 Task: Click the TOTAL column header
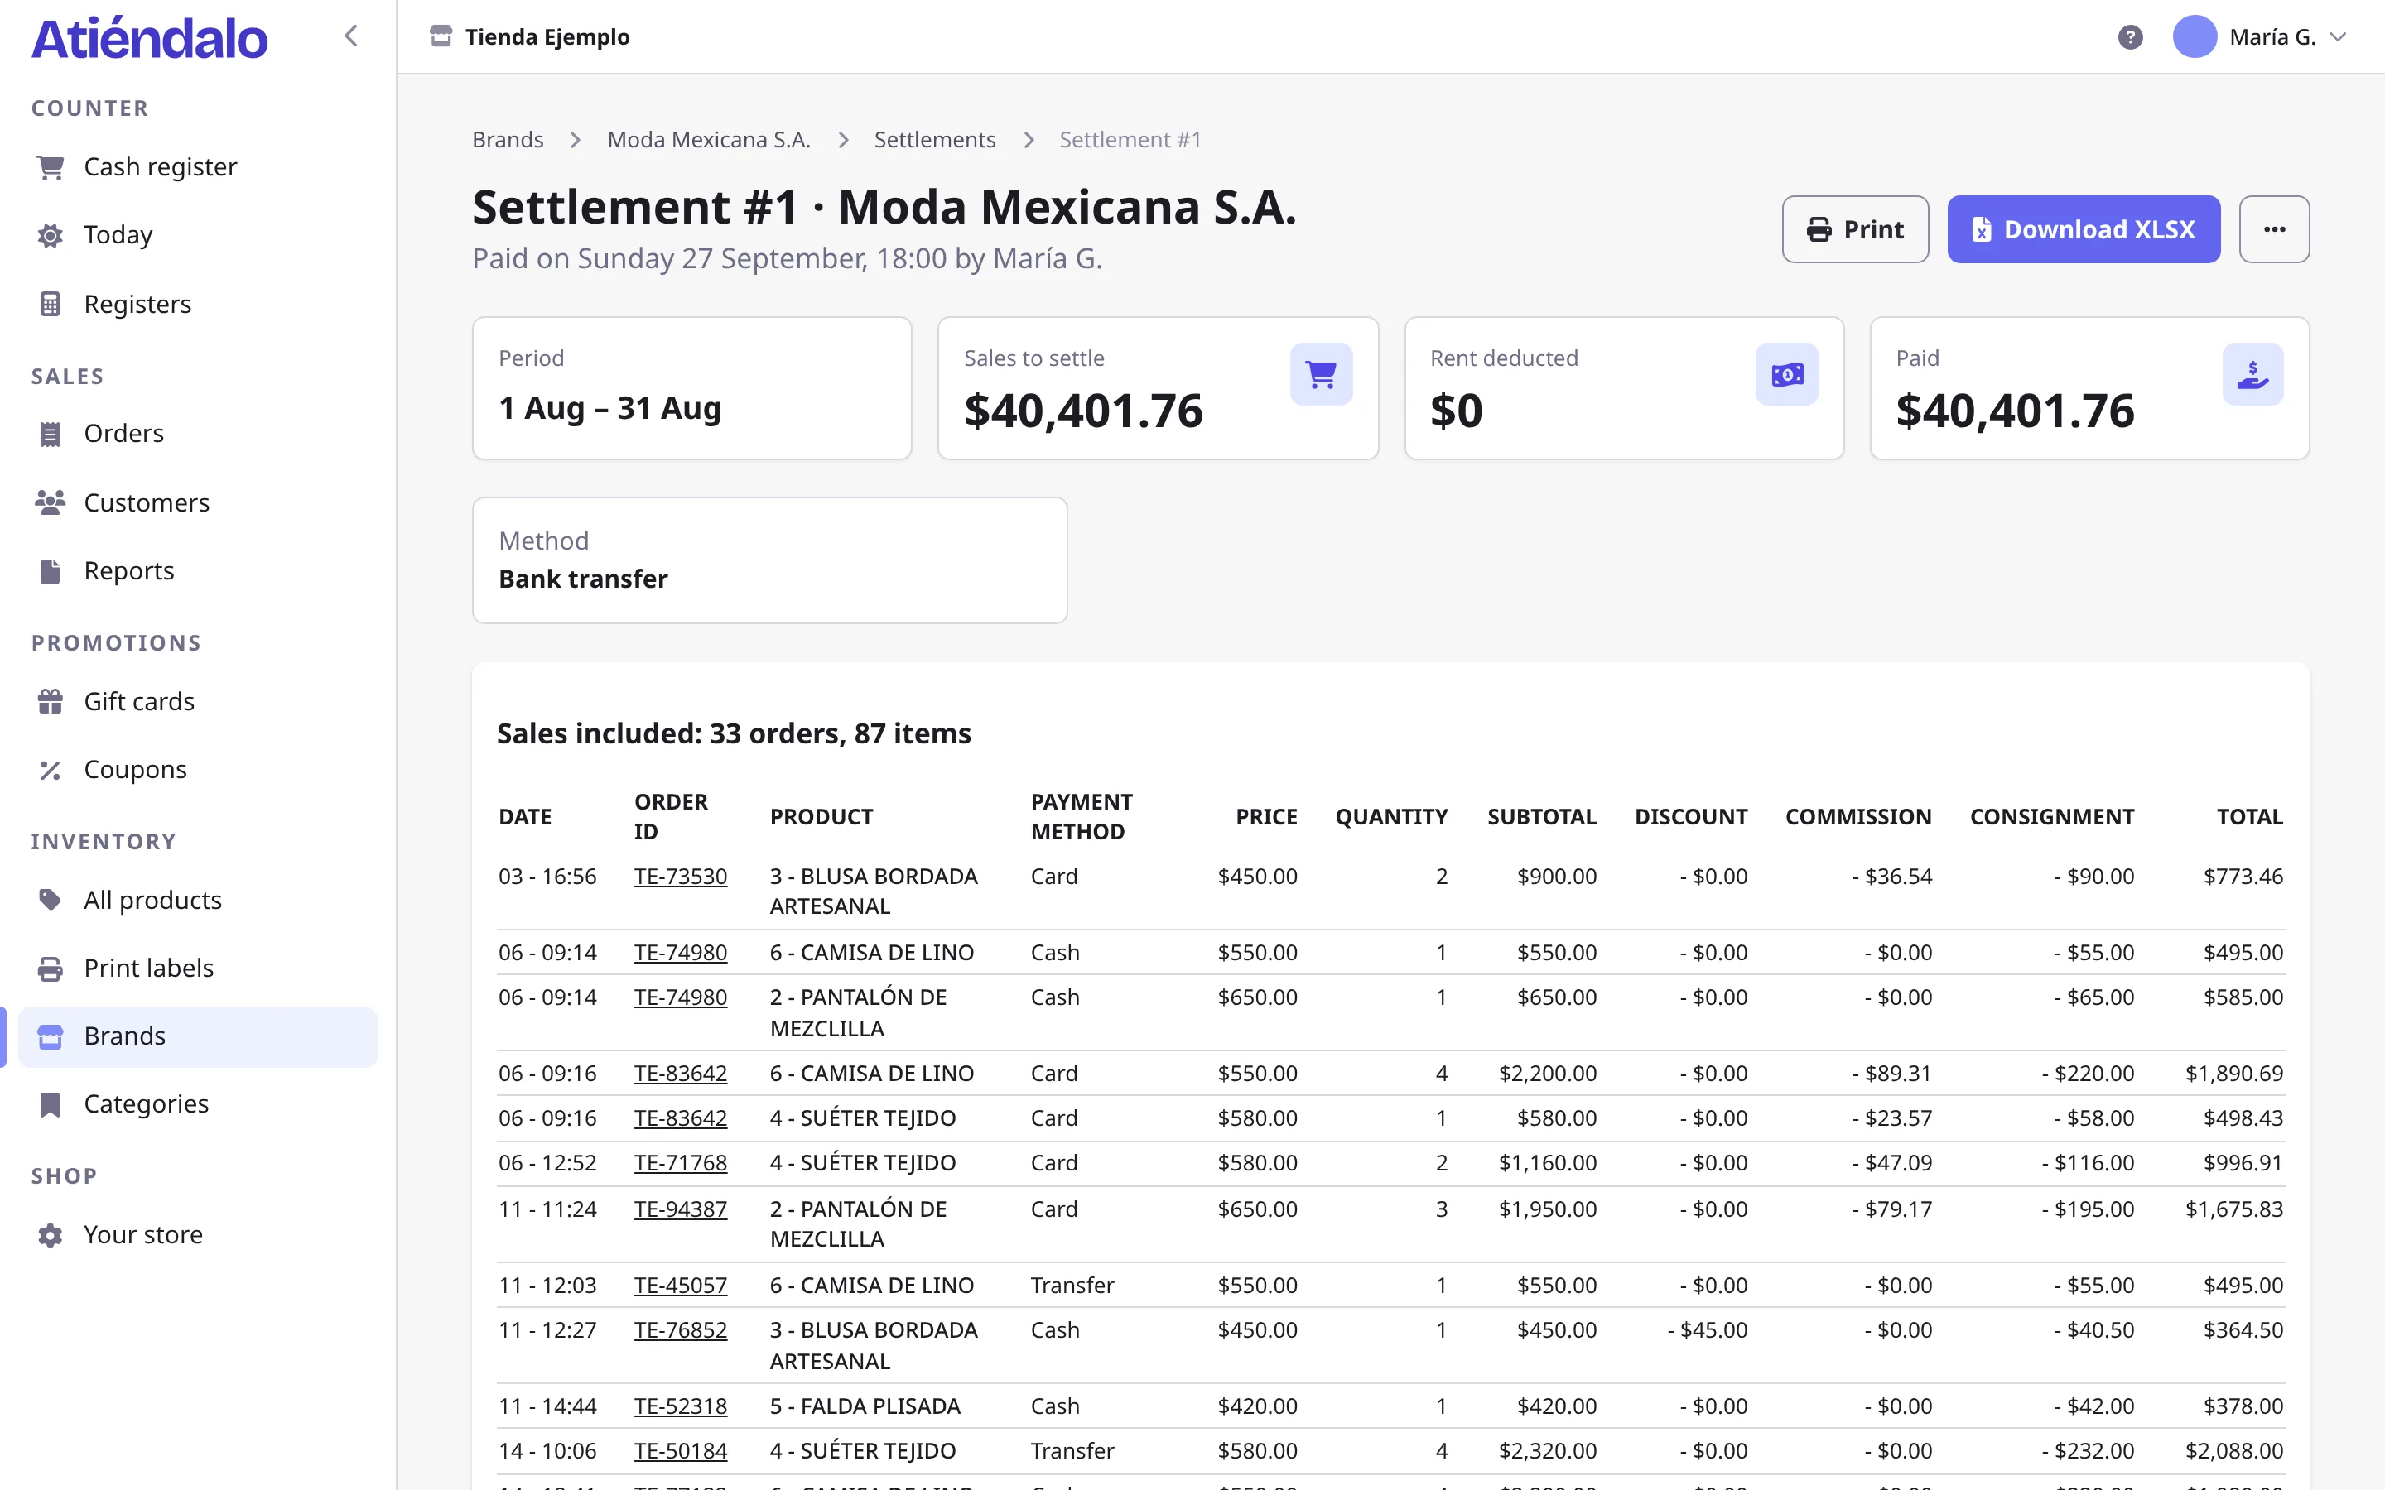[2249, 817]
